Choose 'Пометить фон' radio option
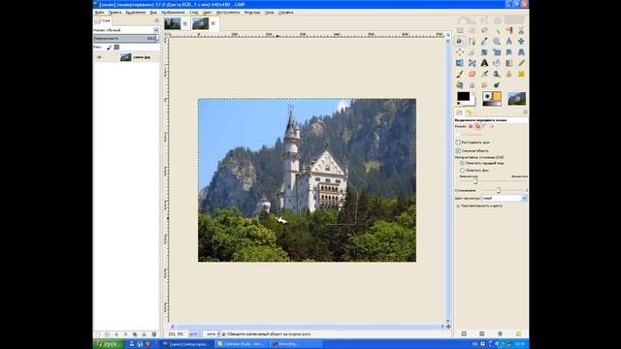The height and width of the screenshot is (349, 621). (462, 171)
